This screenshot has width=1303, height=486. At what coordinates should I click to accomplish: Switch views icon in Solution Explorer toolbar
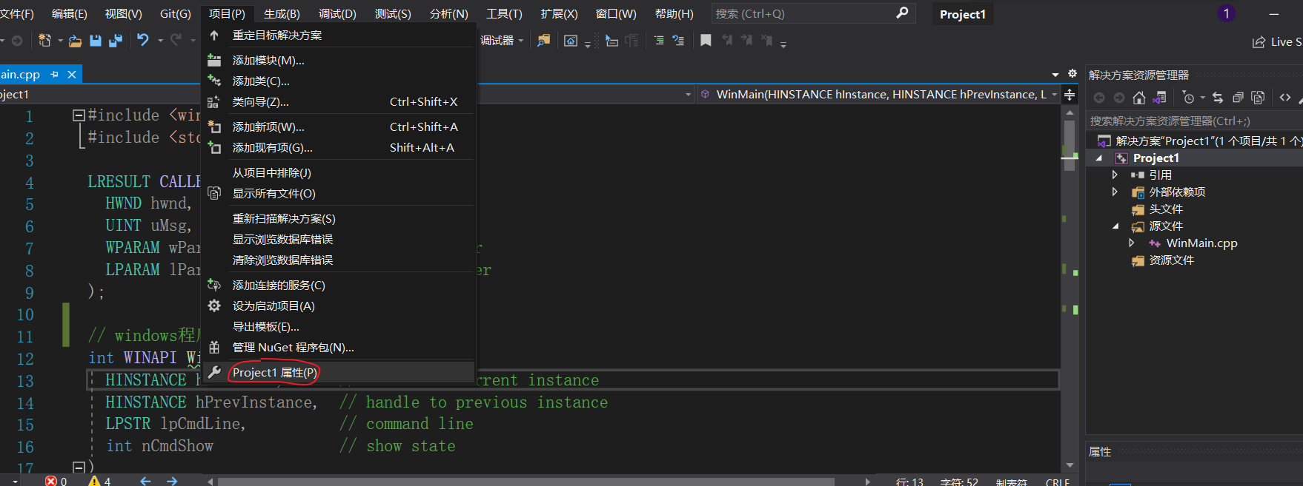tap(1160, 98)
